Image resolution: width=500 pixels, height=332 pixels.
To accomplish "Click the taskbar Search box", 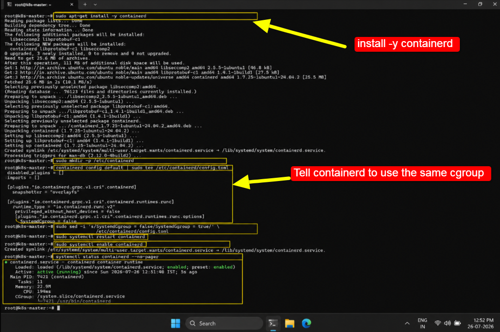I will (224, 323).
